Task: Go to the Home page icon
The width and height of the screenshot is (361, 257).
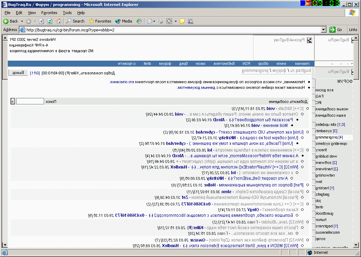Action: point(59,21)
